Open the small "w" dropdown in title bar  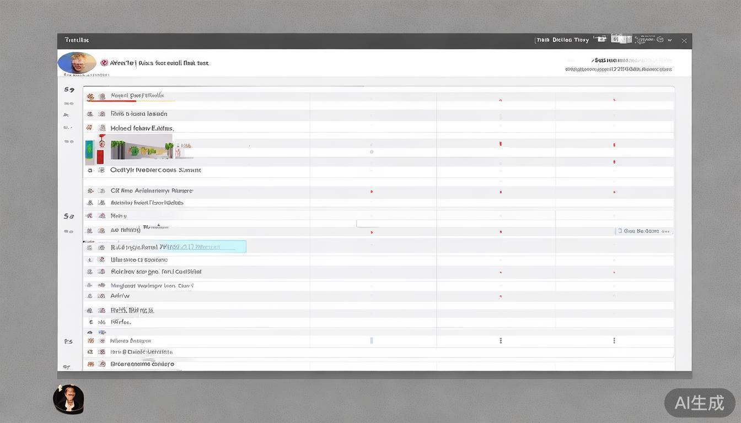[x=669, y=40]
